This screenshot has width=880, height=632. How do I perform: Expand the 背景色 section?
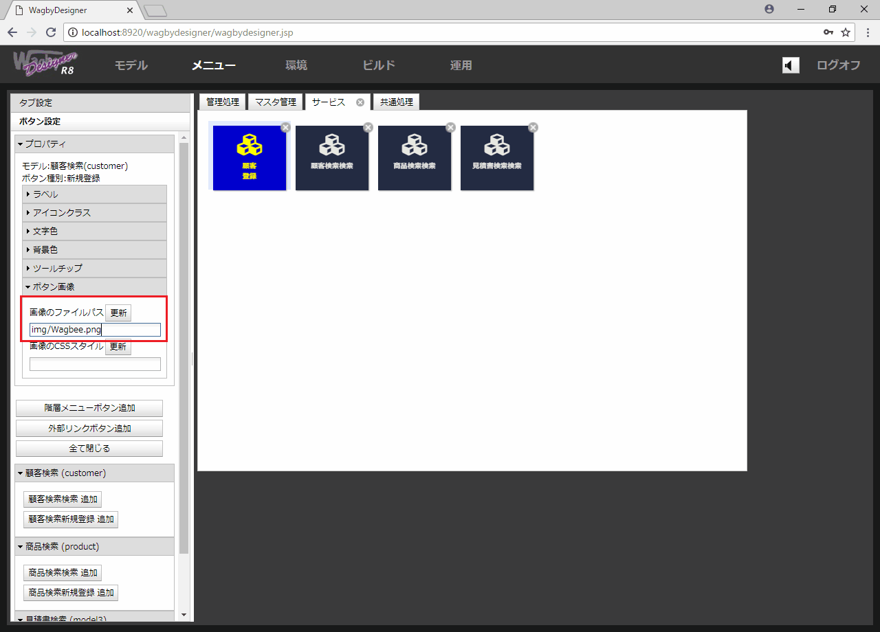click(94, 250)
